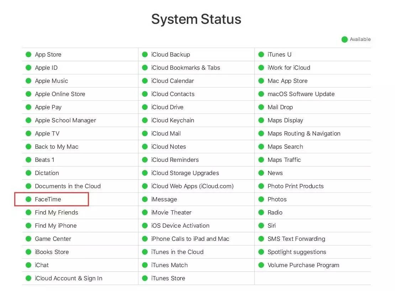Click the Available legend indicator dot

[344, 39]
